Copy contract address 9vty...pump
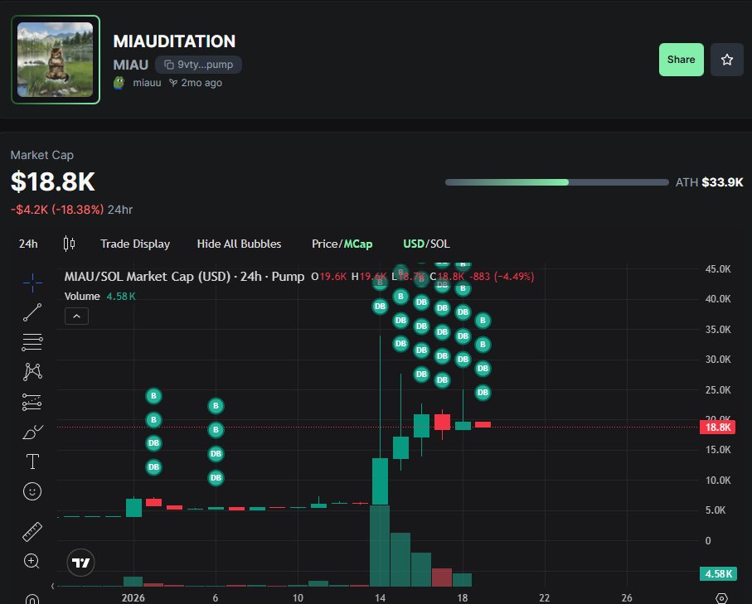The image size is (752, 604). click(x=198, y=65)
